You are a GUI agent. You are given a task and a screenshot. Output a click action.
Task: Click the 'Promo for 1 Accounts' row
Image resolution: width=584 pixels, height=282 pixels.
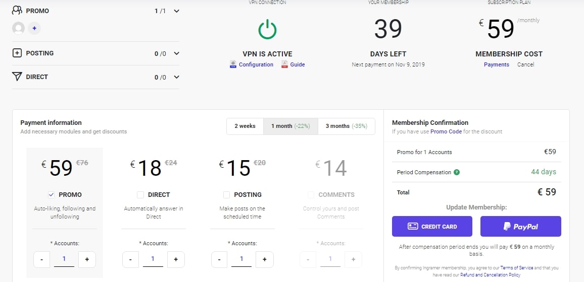476,152
